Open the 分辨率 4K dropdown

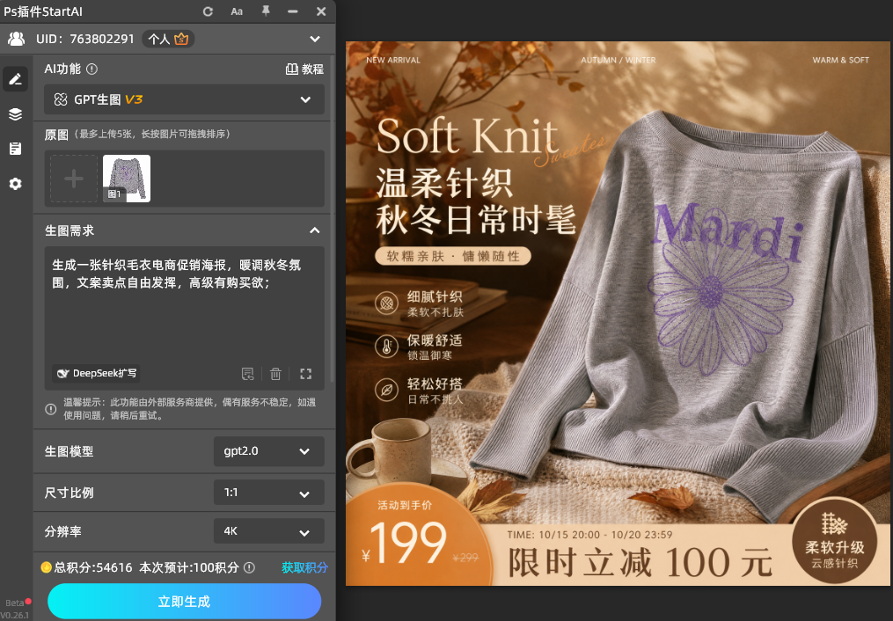click(269, 531)
